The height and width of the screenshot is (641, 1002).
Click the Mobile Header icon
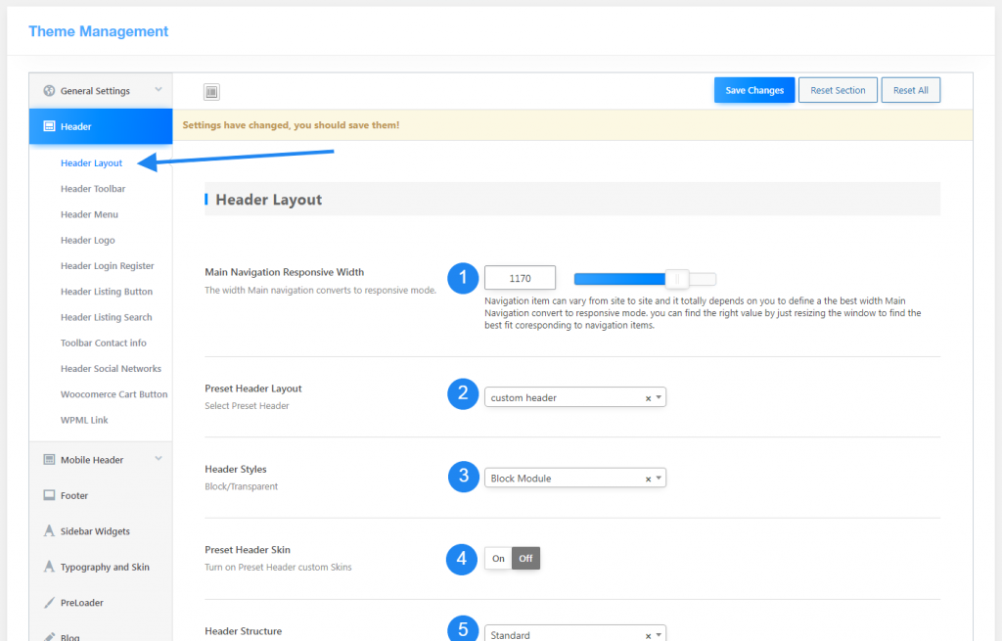49,460
